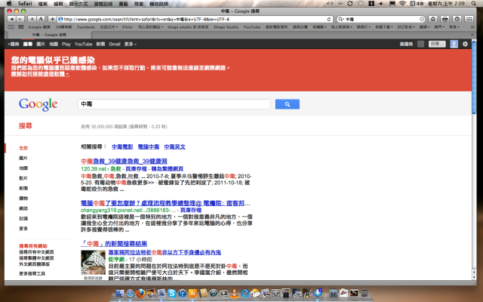483x302 pixels.
Task: Open the Google account avatar
Action: (x=454, y=44)
